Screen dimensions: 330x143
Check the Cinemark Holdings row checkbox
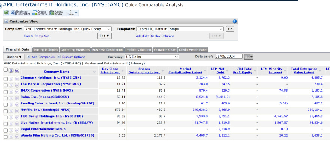(x=6, y=79)
